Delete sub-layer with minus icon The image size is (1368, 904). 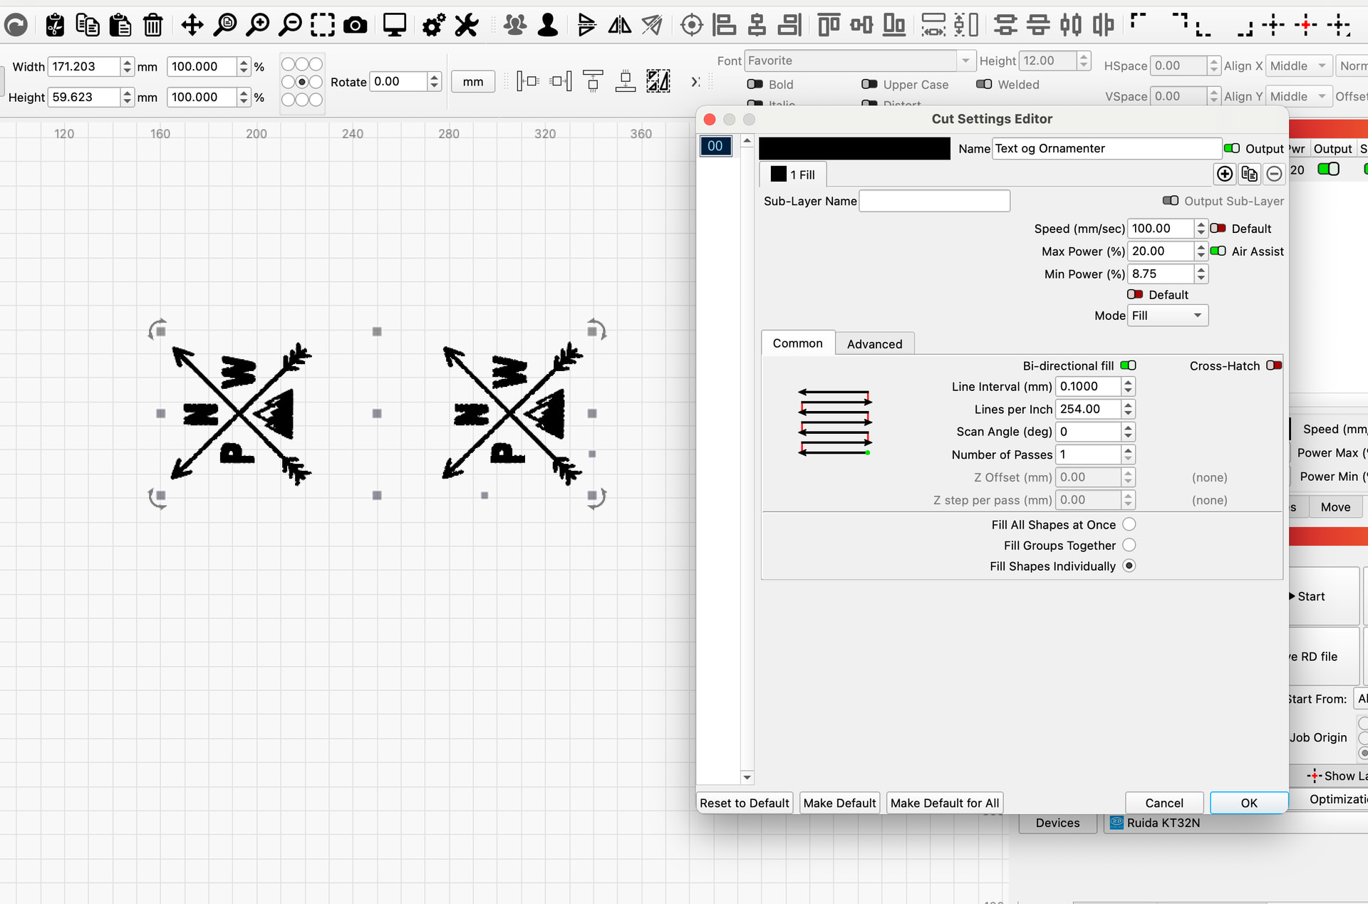tap(1274, 174)
